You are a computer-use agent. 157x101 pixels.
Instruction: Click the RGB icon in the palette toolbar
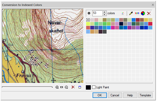click(137, 13)
